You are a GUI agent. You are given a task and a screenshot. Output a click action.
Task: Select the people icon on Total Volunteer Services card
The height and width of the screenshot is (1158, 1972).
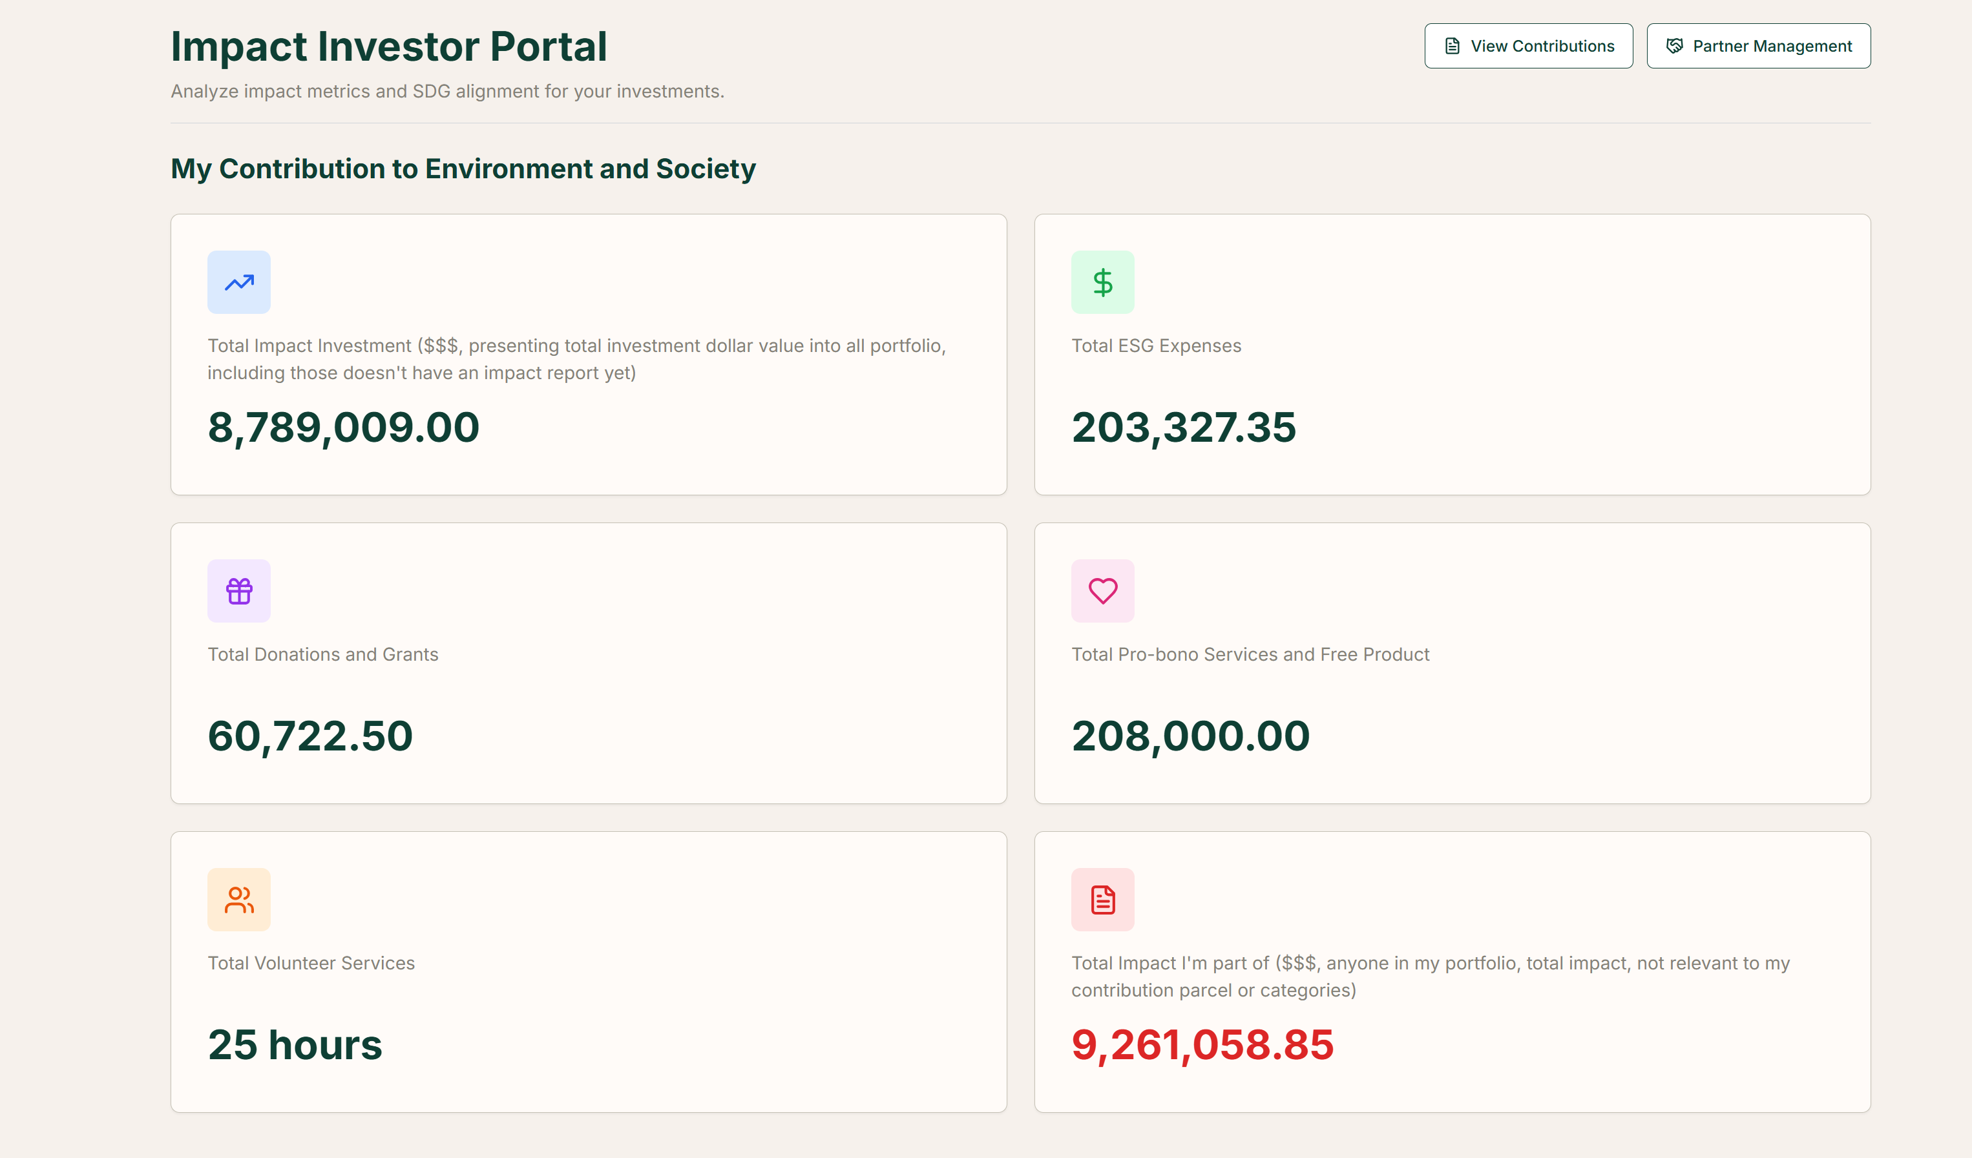[x=238, y=899]
